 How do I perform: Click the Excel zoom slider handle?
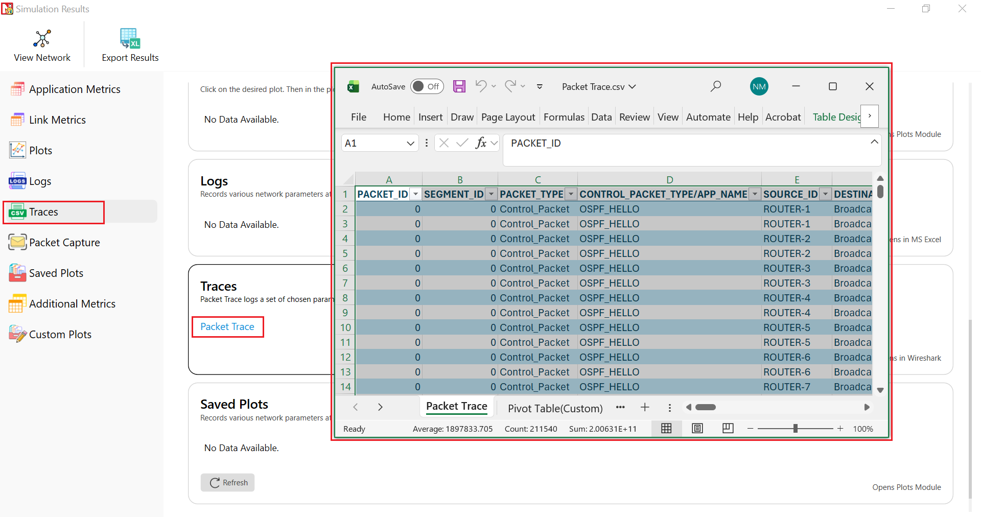pyautogui.click(x=796, y=429)
